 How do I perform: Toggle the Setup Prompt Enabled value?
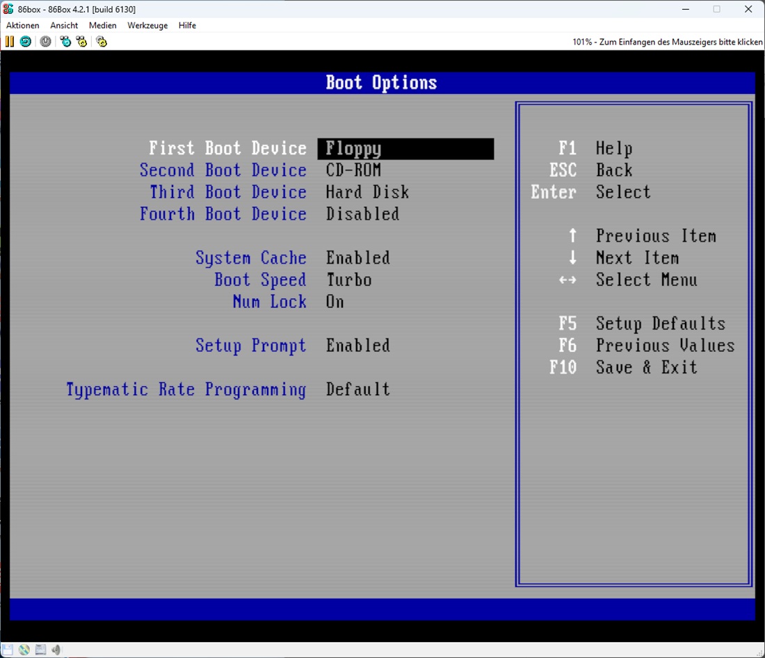[357, 346]
